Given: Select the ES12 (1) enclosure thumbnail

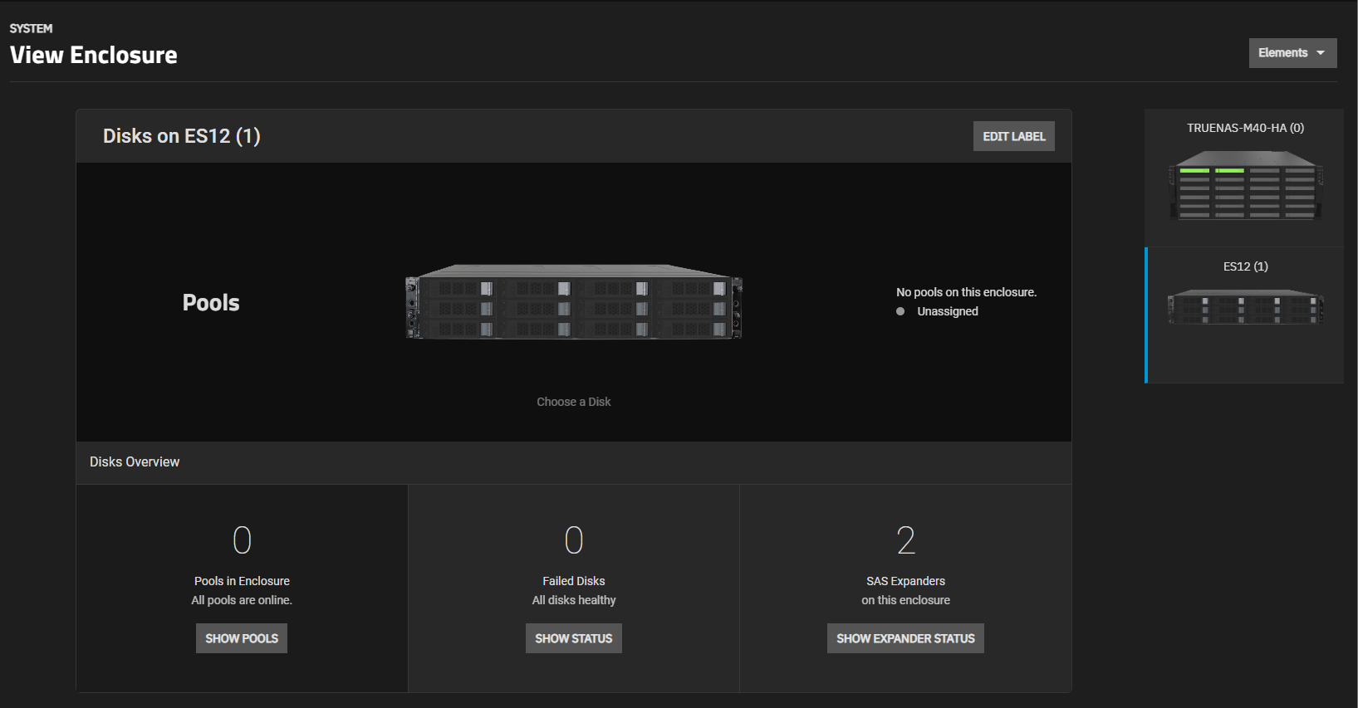Looking at the screenshot, I should click(1244, 315).
